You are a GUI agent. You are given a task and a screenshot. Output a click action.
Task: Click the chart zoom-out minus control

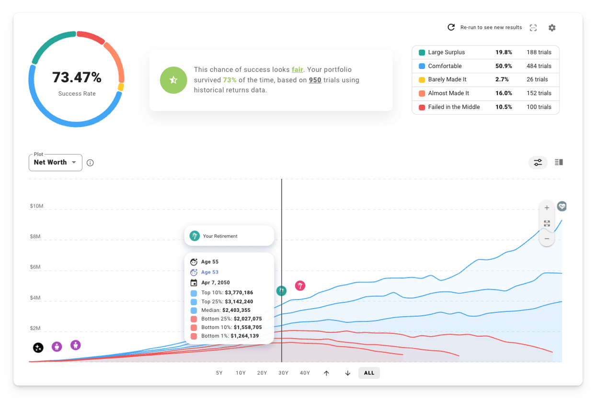(547, 238)
